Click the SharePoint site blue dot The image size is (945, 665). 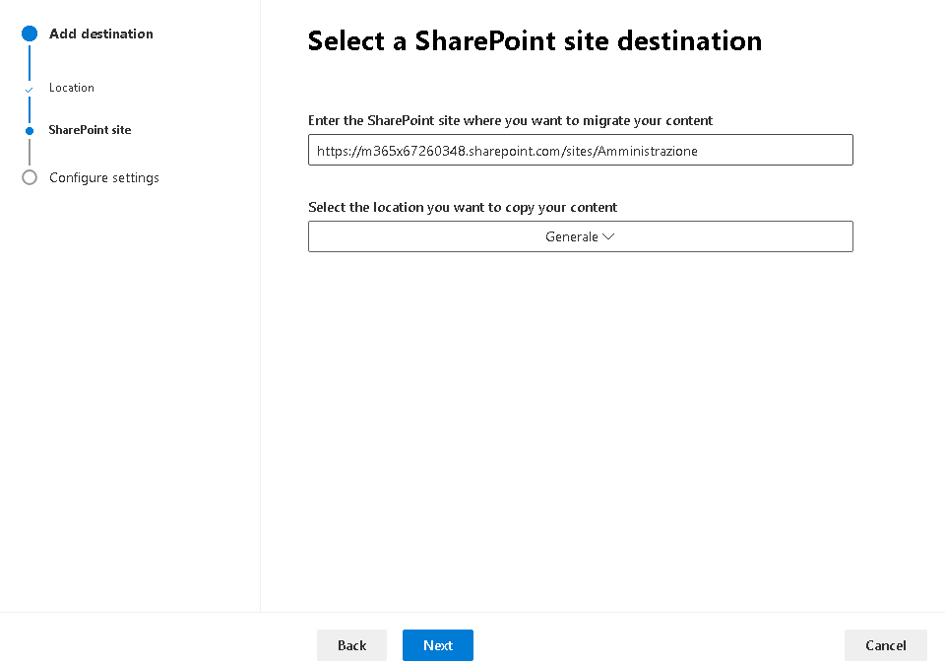pos(29,130)
